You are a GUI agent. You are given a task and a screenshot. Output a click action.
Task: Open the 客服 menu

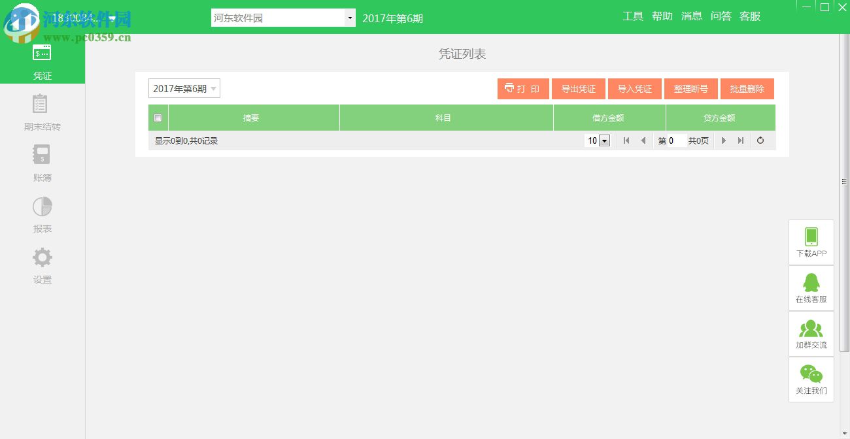point(750,16)
